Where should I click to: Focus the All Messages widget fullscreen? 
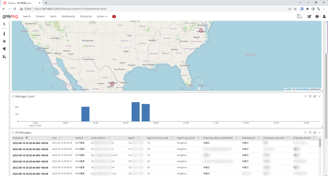[x=310, y=133]
